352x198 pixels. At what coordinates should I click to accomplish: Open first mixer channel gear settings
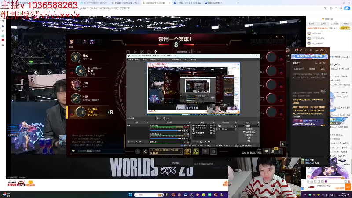click(x=187, y=130)
